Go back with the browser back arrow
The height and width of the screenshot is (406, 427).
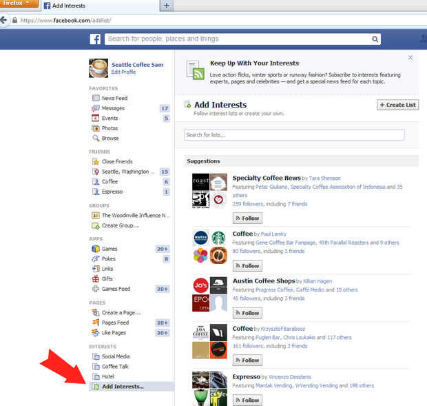tap(3, 20)
